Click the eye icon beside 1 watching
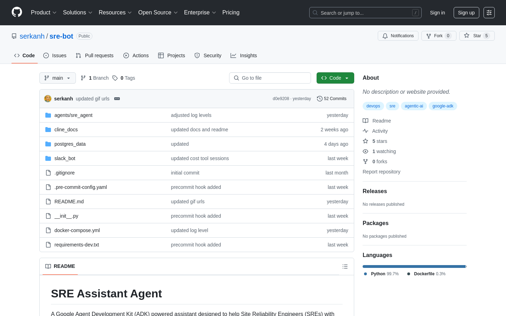 tap(365, 151)
